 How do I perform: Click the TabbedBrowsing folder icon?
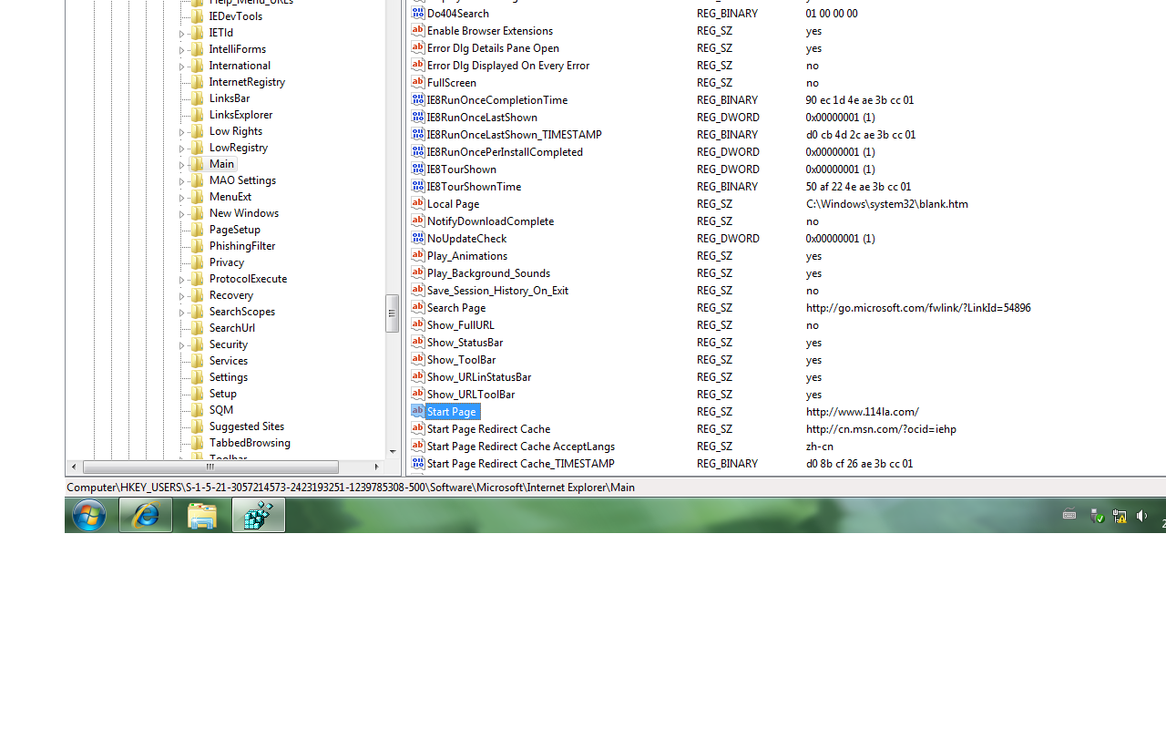click(x=197, y=443)
